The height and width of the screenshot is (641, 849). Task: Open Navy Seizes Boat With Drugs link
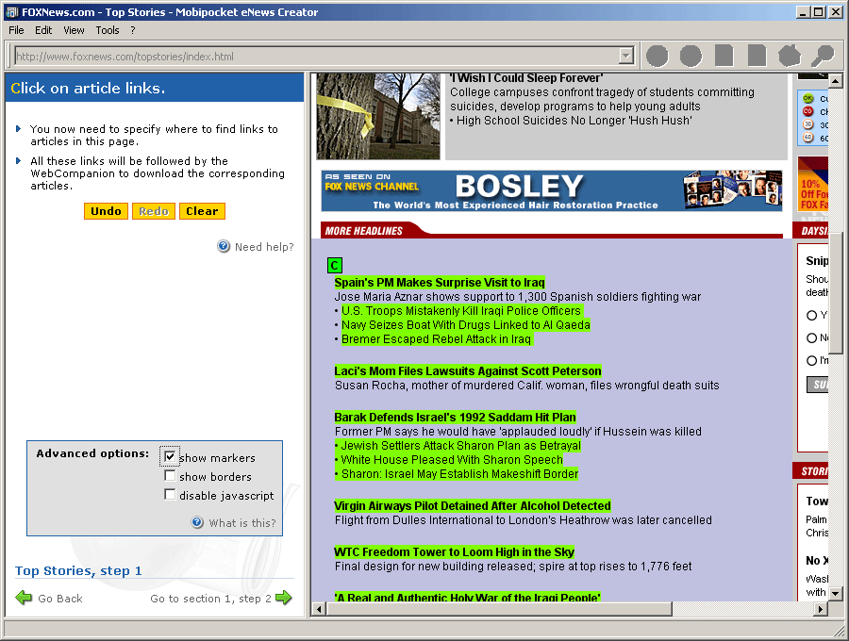(x=466, y=324)
